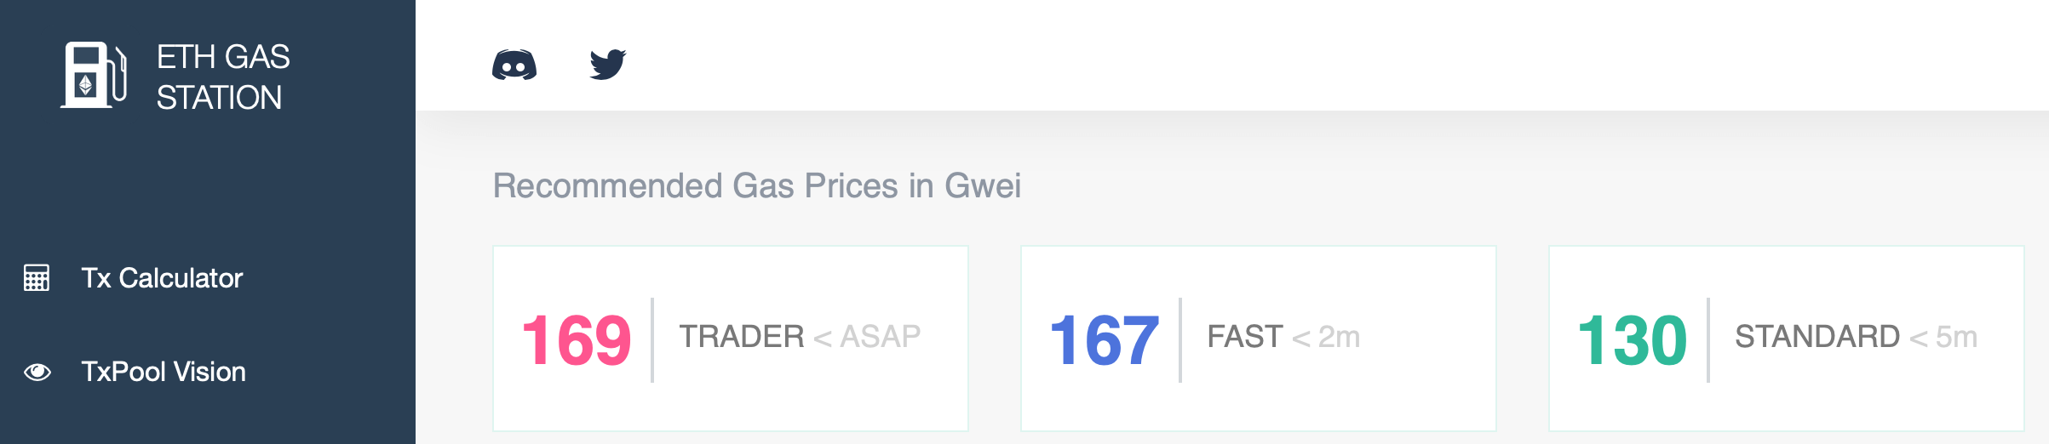The image size is (2049, 444).
Task: Click the divider line in the TRADER card
Action: (x=652, y=340)
